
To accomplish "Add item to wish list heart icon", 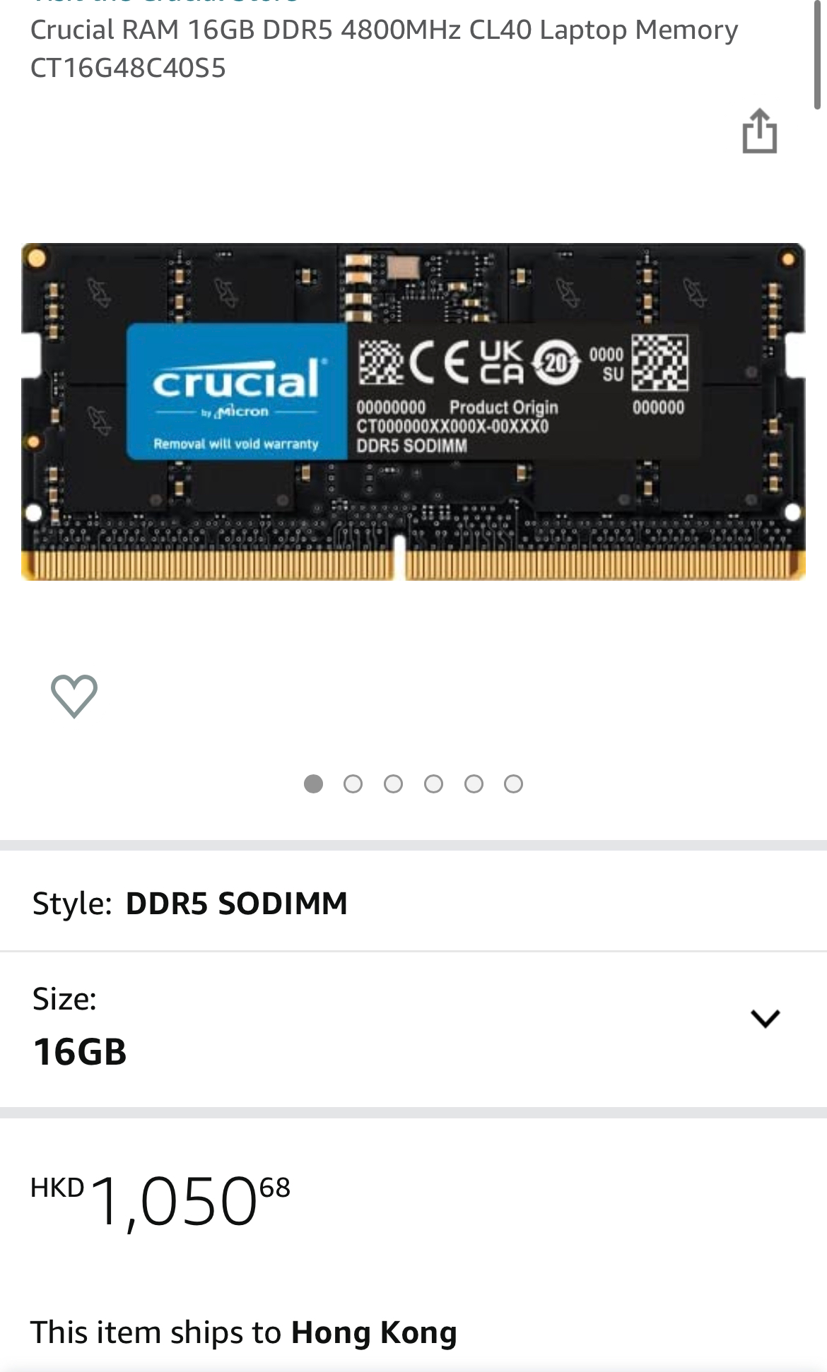I will pyautogui.click(x=74, y=696).
